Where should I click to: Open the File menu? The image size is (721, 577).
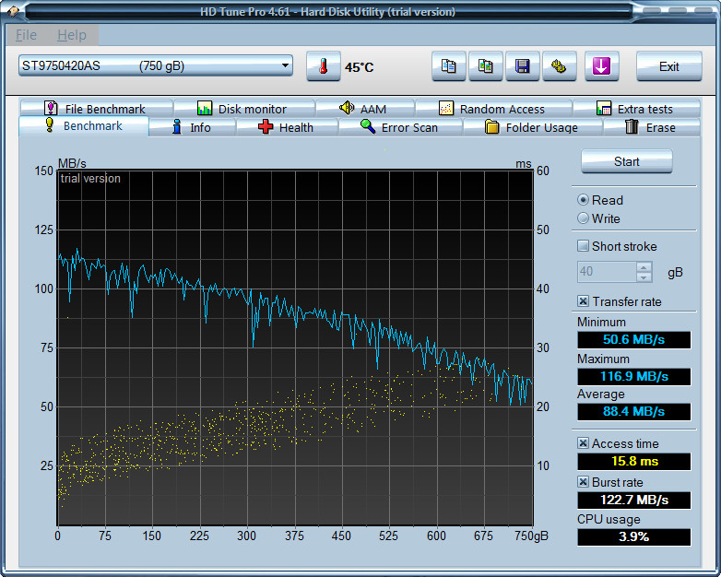click(27, 35)
